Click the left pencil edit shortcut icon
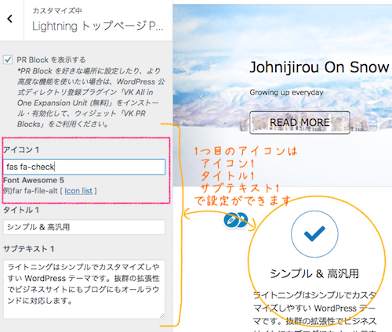The height and width of the screenshot is (332, 392). [231, 220]
